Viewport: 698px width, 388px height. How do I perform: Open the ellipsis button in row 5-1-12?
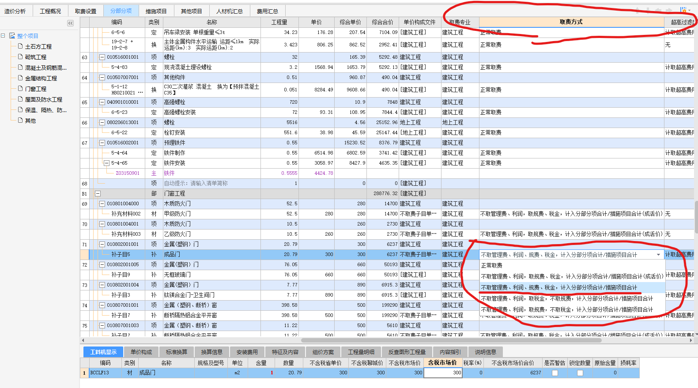click(x=140, y=93)
